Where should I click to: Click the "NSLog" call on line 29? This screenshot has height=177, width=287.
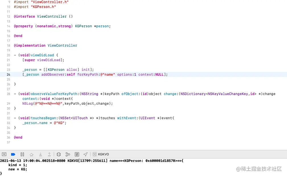pos(28,104)
